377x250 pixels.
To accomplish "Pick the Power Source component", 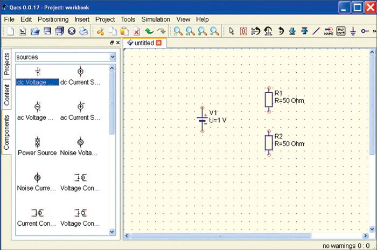I will click(x=37, y=147).
